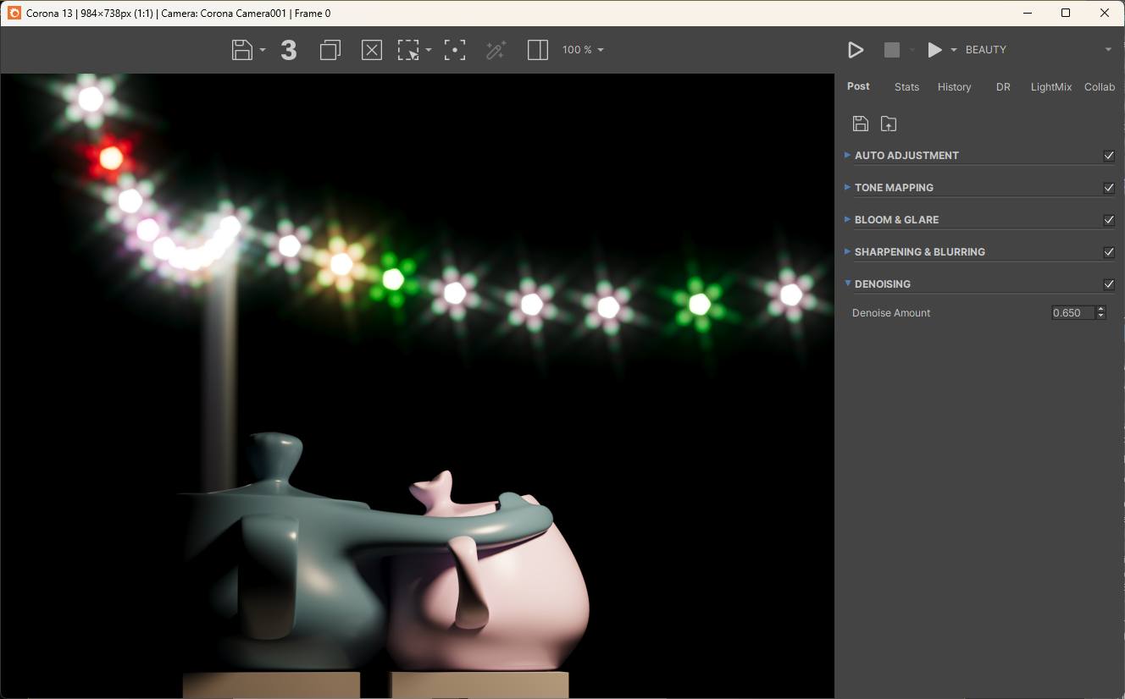Uncheck the Tone Mapping checkbox
Viewport: 1125px width, 699px height.
tap(1109, 188)
